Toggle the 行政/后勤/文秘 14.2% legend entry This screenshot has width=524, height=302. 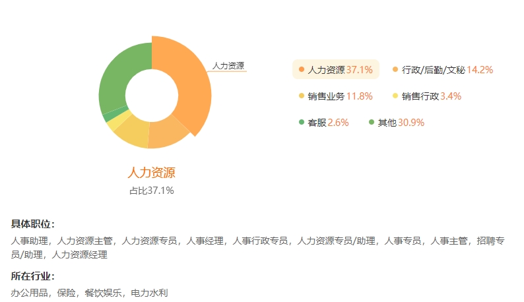(x=443, y=69)
